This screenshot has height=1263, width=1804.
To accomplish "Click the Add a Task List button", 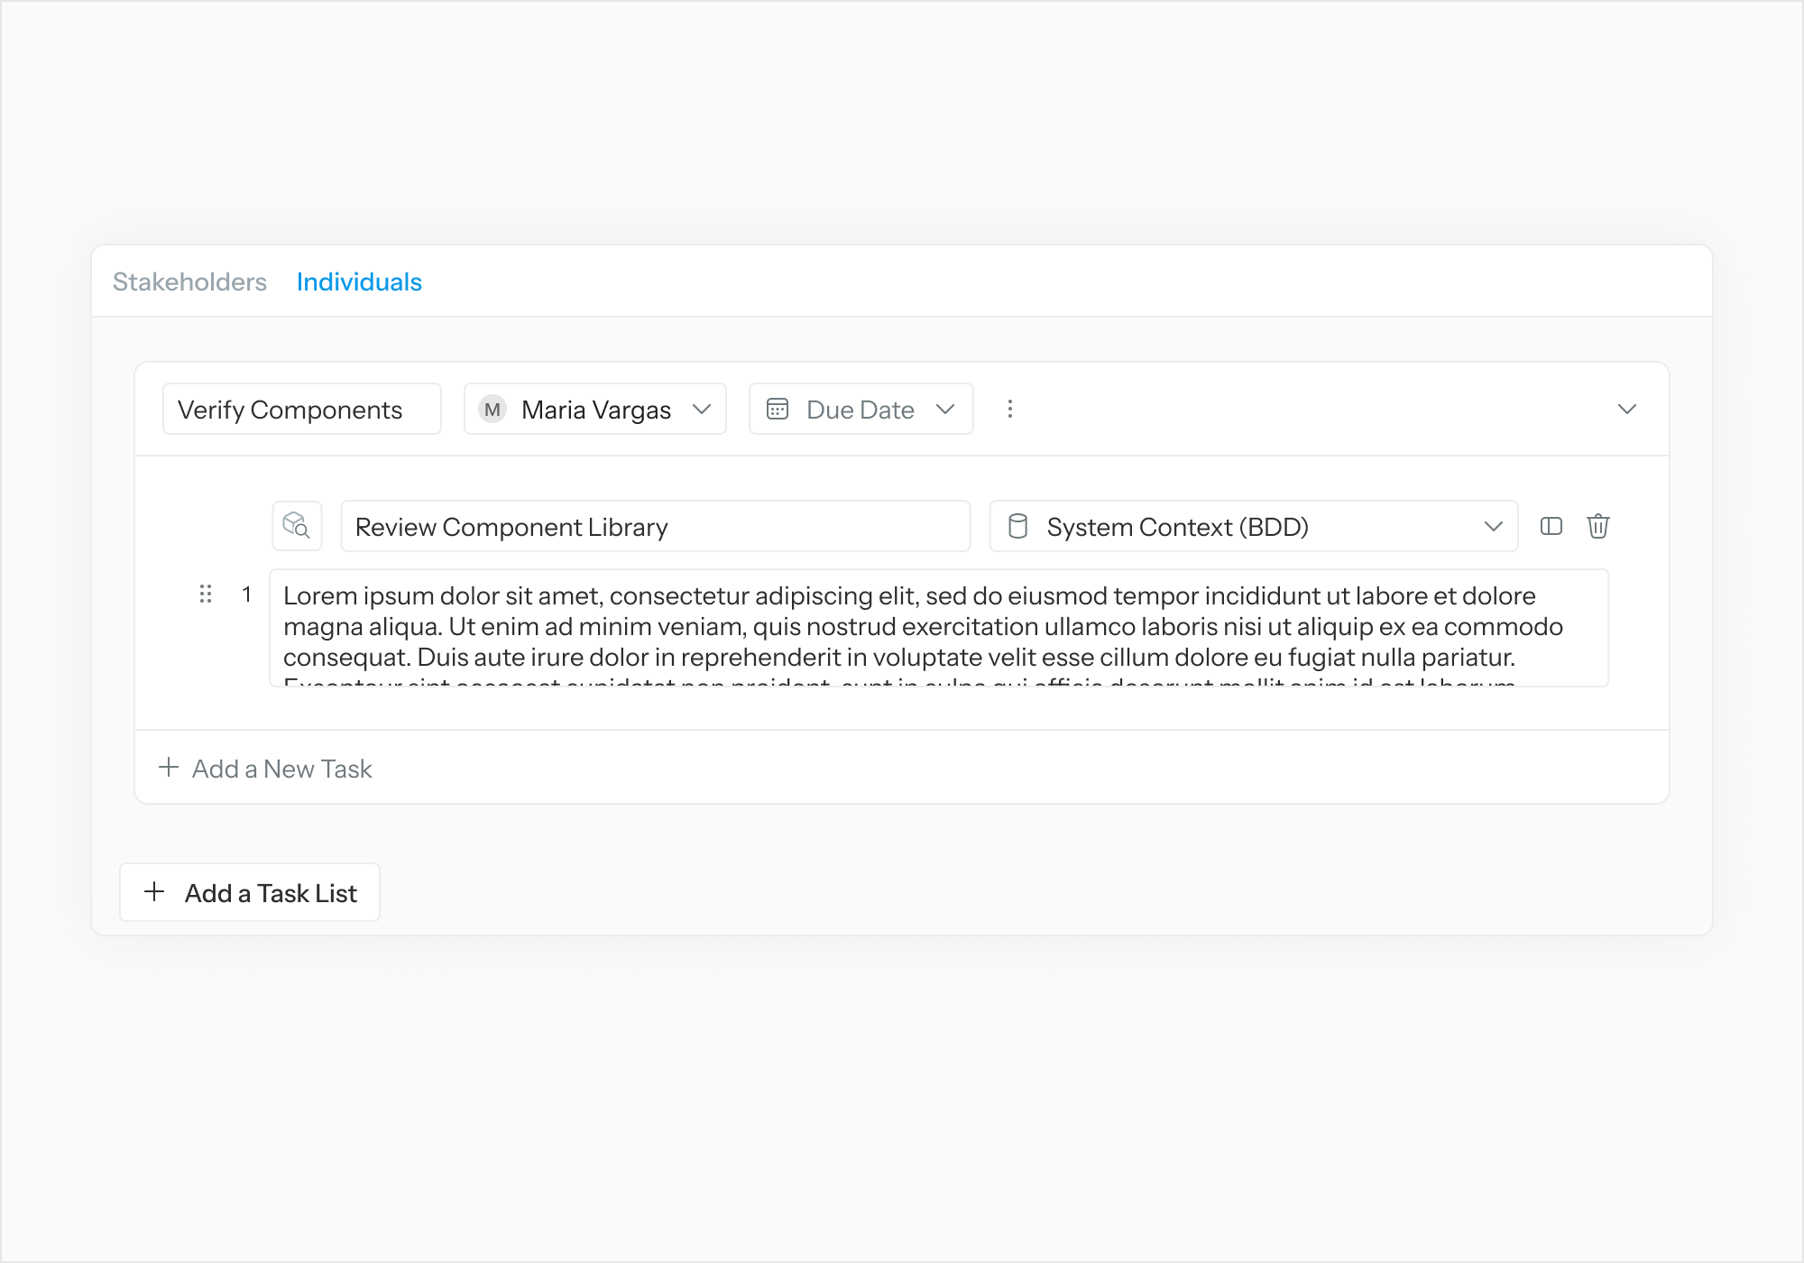I will [250, 892].
